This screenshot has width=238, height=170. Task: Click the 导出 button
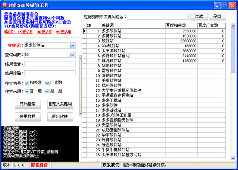217,16
